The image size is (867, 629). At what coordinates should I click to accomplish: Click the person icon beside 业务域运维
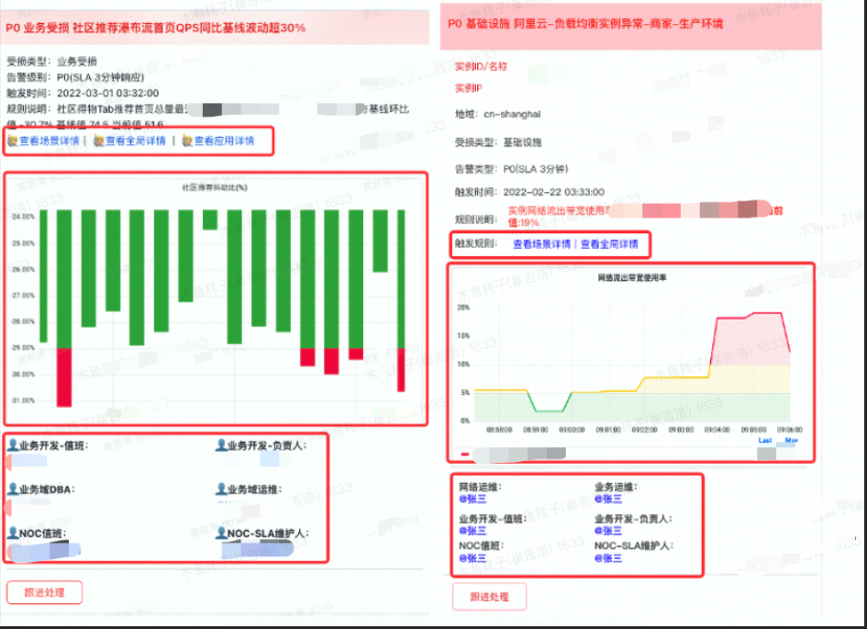(x=219, y=489)
